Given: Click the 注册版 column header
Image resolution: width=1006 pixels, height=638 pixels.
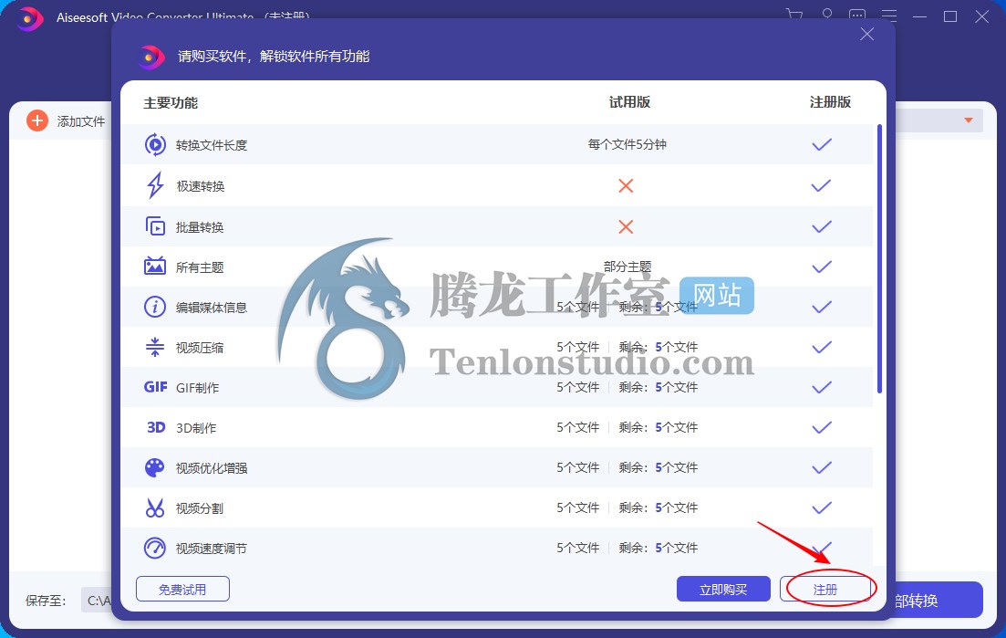Looking at the screenshot, I should 830,102.
